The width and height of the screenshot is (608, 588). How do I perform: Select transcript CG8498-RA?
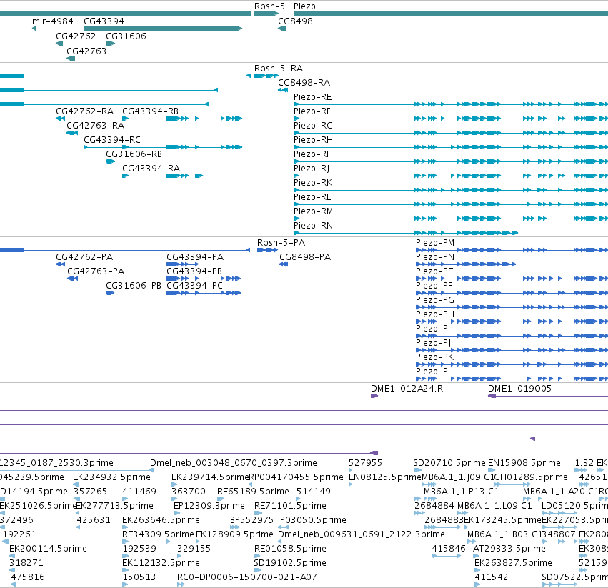(x=304, y=83)
